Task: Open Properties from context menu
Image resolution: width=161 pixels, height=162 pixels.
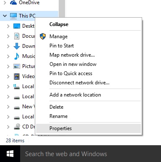Action: pos(88,128)
